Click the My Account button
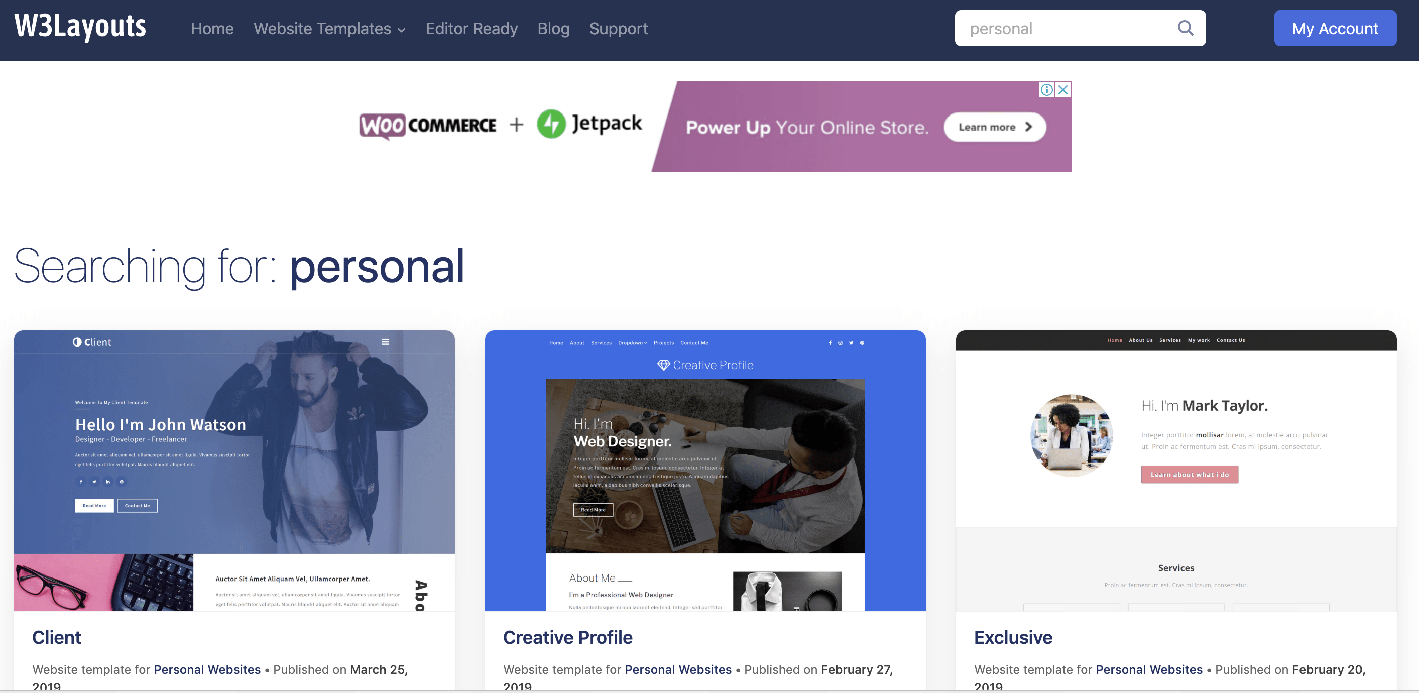1419x693 pixels. pyautogui.click(x=1335, y=28)
